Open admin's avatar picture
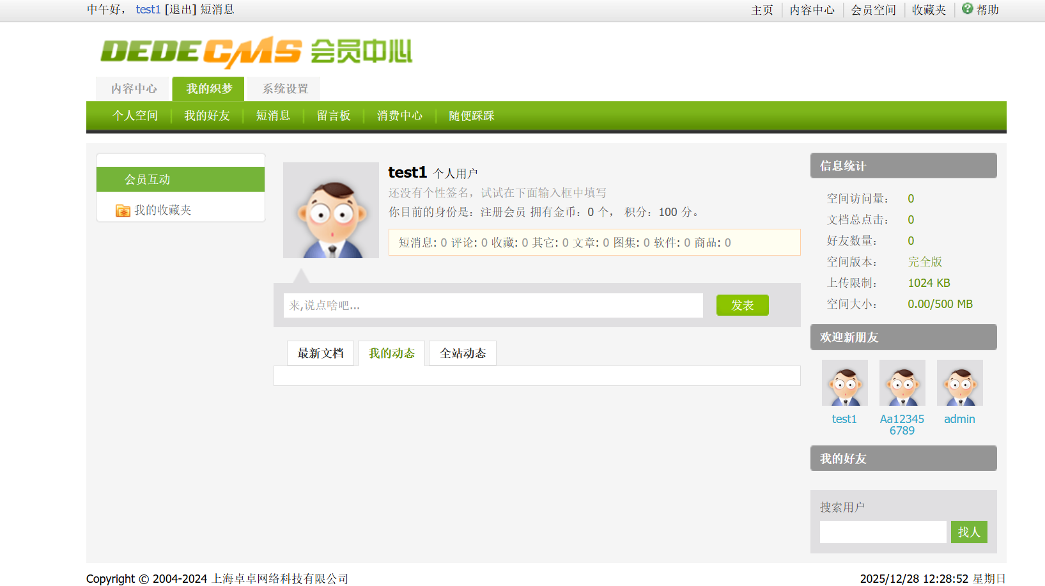 pos(959,383)
